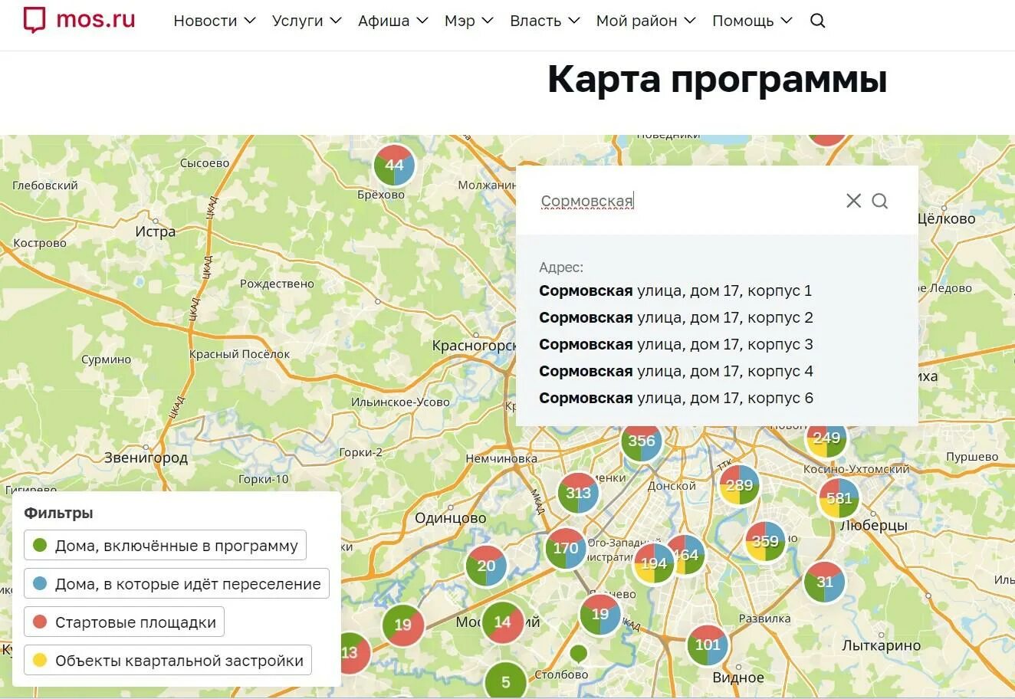Click the Красный Посёлок label on map
The image size is (1015, 699).
239,354
